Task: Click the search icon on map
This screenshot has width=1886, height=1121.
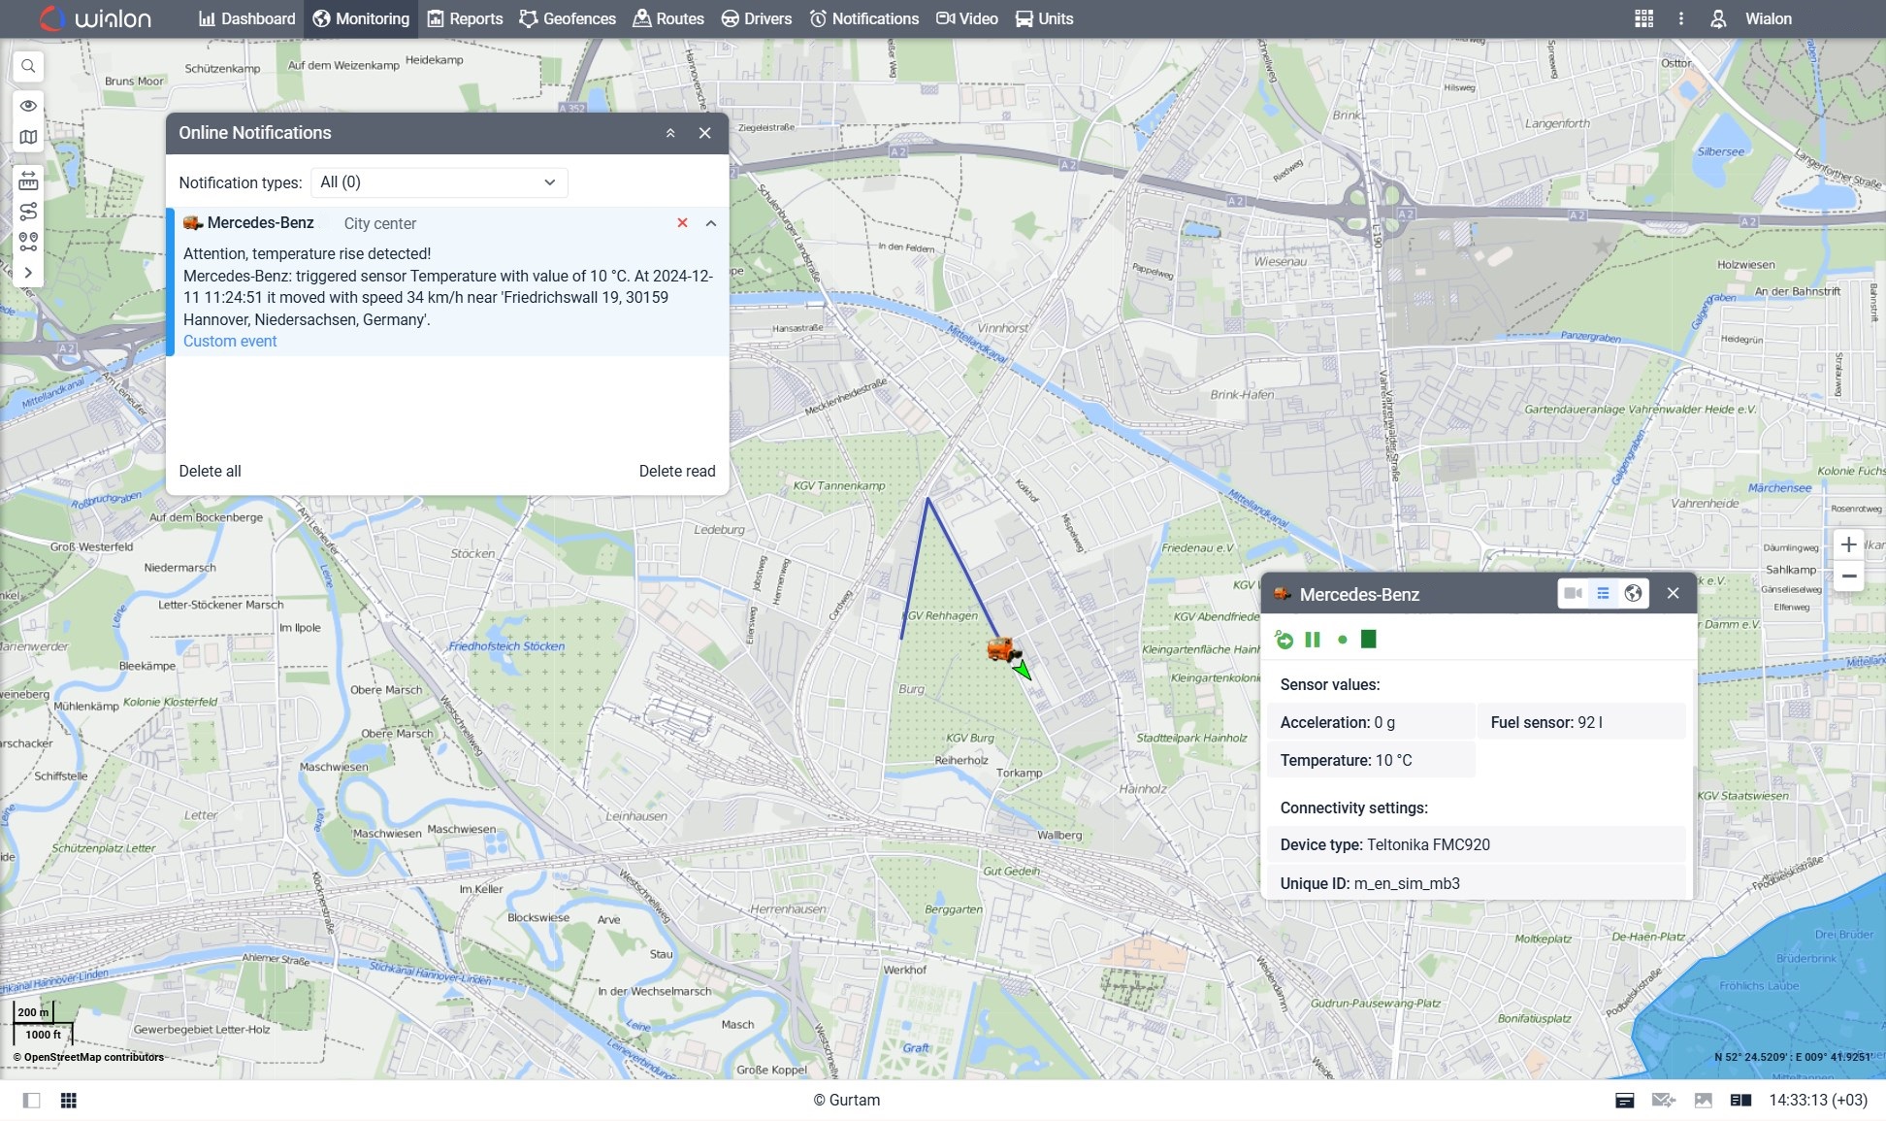Action: (x=28, y=67)
